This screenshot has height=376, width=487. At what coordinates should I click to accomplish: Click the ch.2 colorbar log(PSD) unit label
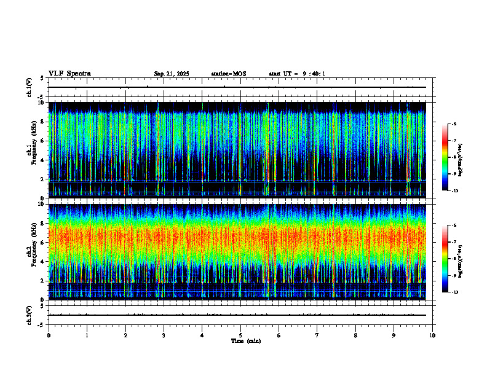click(x=461, y=261)
